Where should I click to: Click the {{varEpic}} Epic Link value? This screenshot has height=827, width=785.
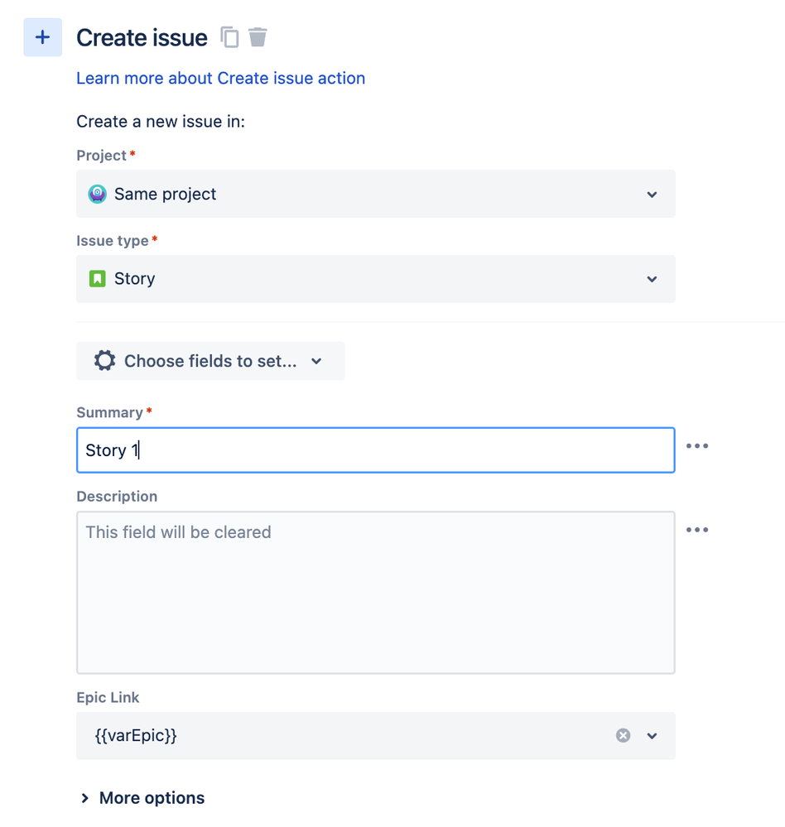[136, 736]
